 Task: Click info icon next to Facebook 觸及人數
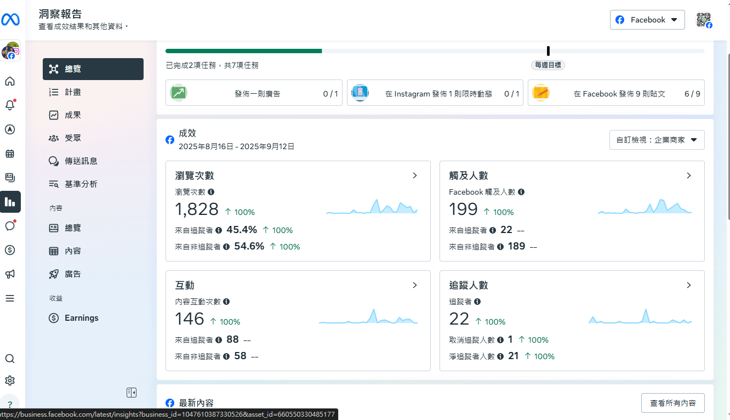pyautogui.click(x=521, y=192)
